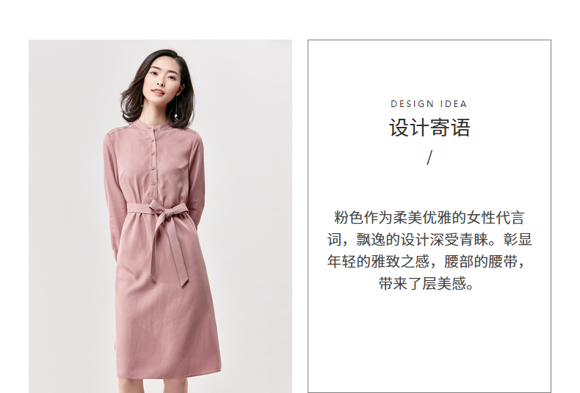Screen dimensions: 580x393
Task: Click the DESIGN IDEA heading text
Action: pyautogui.click(x=429, y=104)
